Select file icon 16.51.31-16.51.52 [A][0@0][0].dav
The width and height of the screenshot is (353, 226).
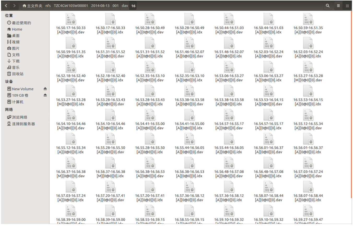[x=110, y=43]
